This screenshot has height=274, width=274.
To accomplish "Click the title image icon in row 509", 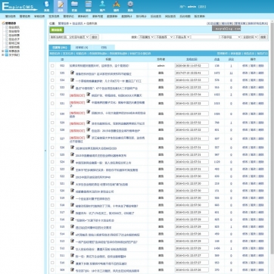I will tap(73, 269).
